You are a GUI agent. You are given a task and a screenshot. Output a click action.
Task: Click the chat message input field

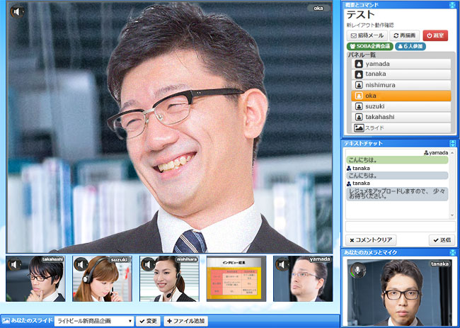pyautogui.click(x=401, y=227)
